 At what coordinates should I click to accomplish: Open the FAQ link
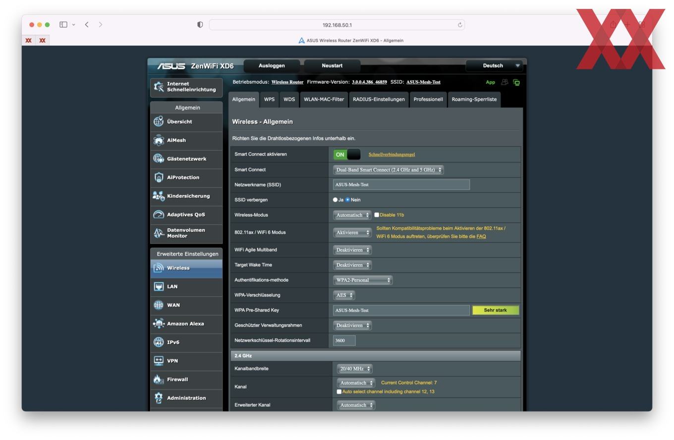click(481, 237)
